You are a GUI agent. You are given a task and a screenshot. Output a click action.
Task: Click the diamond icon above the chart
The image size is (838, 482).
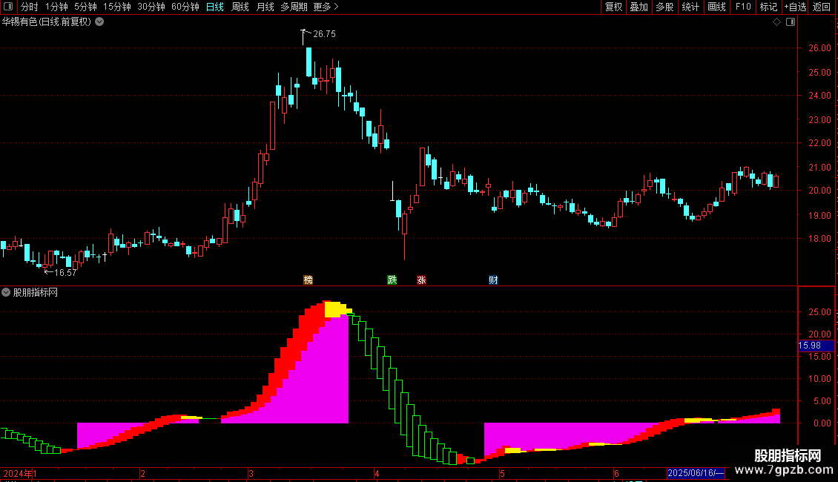[776, 22]
